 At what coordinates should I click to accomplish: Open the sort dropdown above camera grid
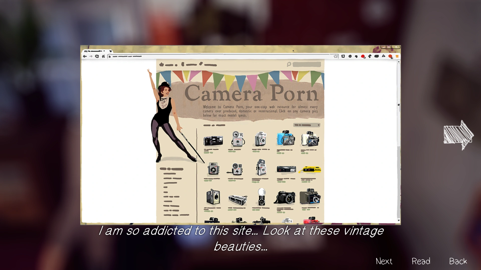click(x=307, y=125)
